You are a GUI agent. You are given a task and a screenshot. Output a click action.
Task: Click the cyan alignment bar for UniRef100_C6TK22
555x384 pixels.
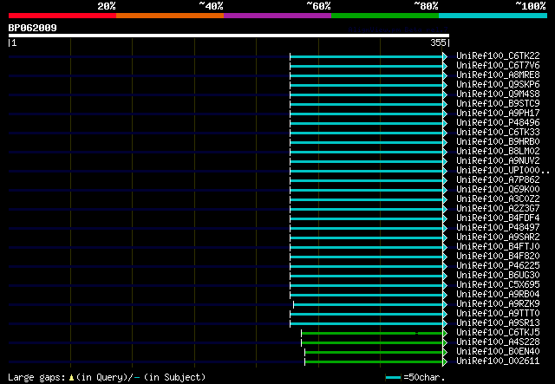pyautogui.click(x=366, y=56)
